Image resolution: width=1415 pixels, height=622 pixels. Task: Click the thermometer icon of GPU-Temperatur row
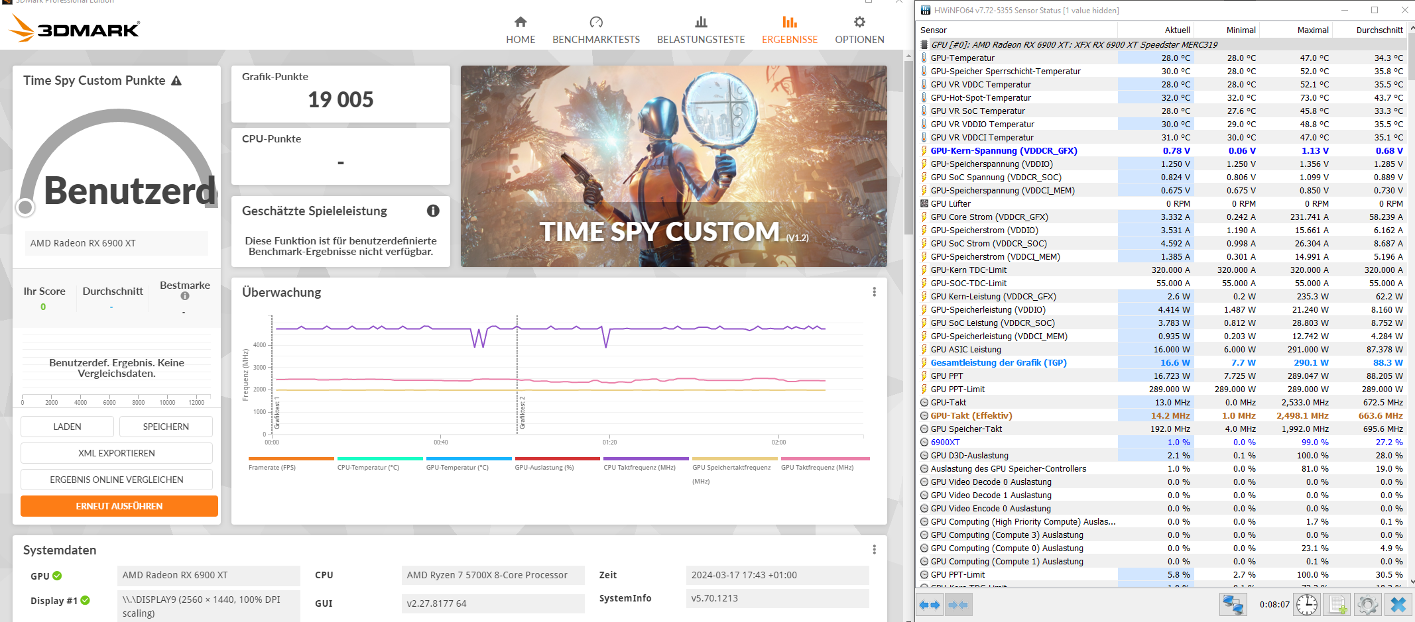point(924,58)
